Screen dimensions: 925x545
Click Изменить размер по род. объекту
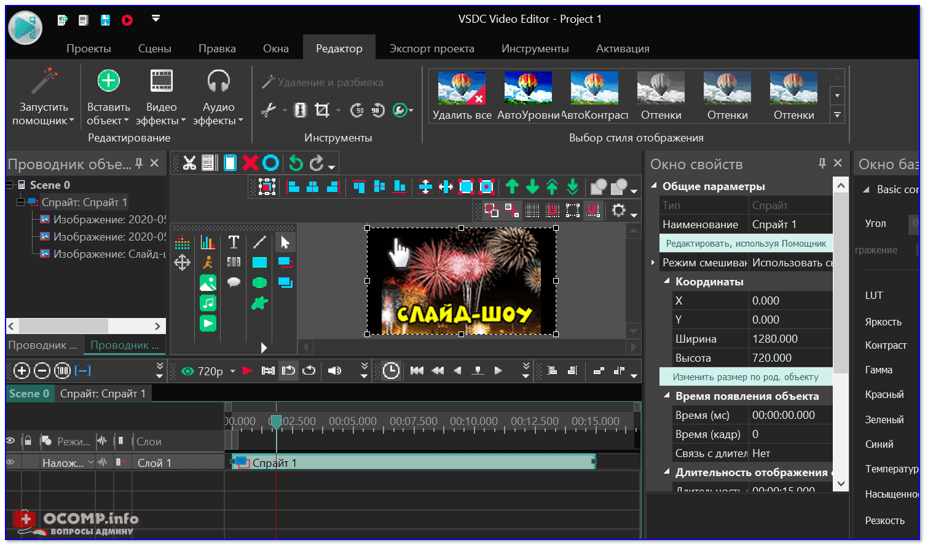pos(746,377)
